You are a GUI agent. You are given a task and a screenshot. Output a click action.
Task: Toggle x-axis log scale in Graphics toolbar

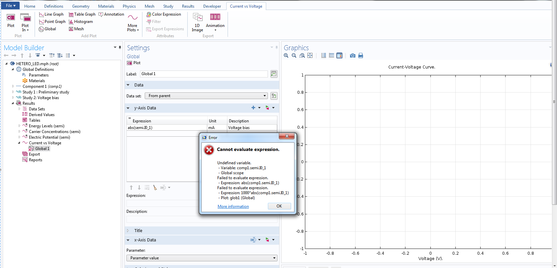coord(323,56)
